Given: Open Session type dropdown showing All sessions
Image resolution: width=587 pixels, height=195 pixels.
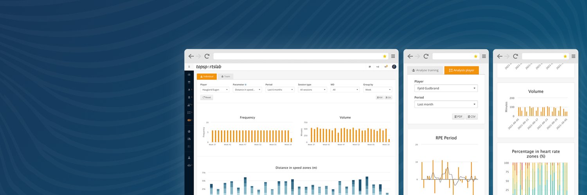Looking at the screenshot, I should (x=312, y=90).
